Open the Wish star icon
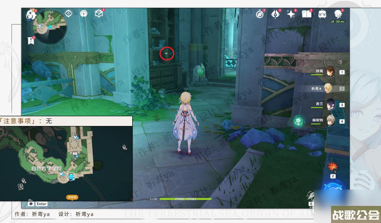 290,14
